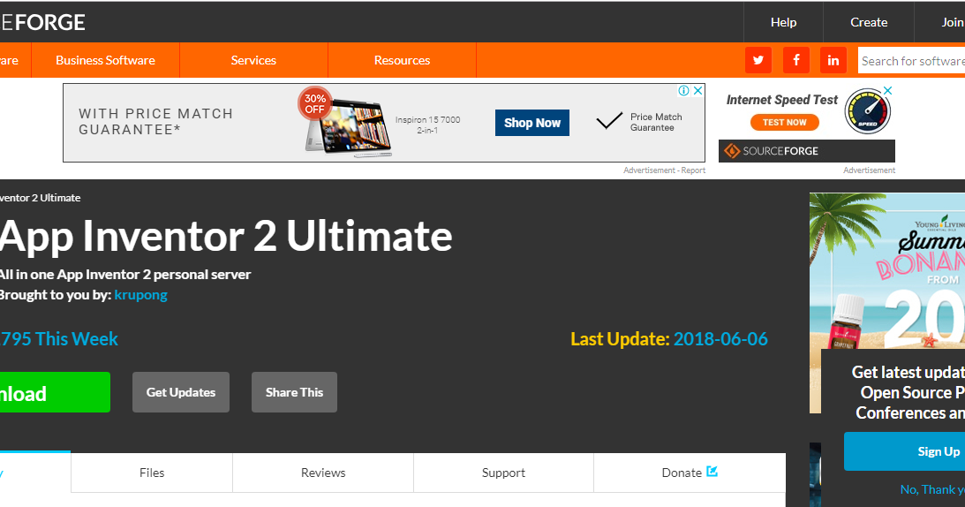Open the Help menu
Image resolution: width=965 pixels, height=507 pixels.
click(783, 22)
